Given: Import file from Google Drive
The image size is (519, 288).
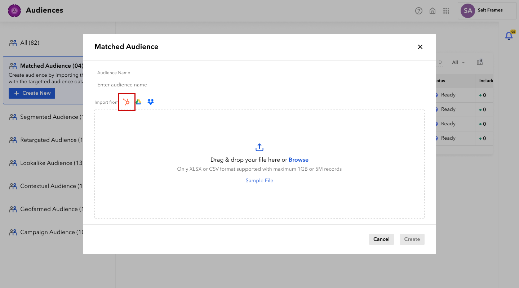Looking at the screenshot, I should tap(138, 102).
